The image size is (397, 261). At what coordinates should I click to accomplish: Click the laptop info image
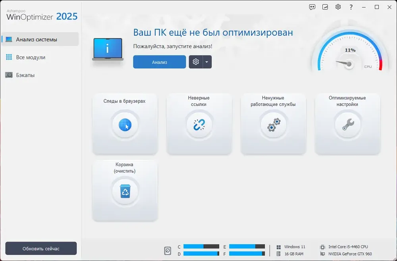pos(108,49)
